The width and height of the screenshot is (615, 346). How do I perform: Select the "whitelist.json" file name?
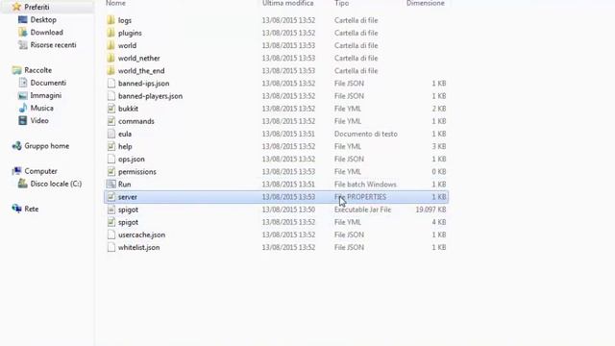[138, 247]
